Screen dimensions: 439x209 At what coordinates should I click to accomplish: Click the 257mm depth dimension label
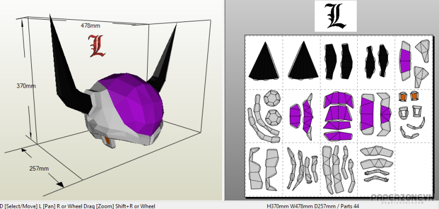point(39,168)
